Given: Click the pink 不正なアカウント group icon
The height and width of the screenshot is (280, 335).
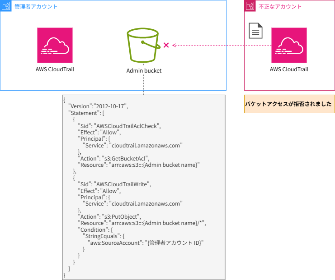Looking at the screenshot, I should click(x=250, y=6).
